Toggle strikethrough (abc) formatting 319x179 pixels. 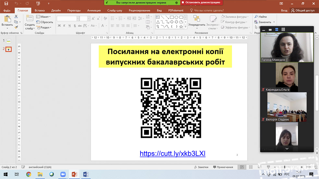[80, 26]
